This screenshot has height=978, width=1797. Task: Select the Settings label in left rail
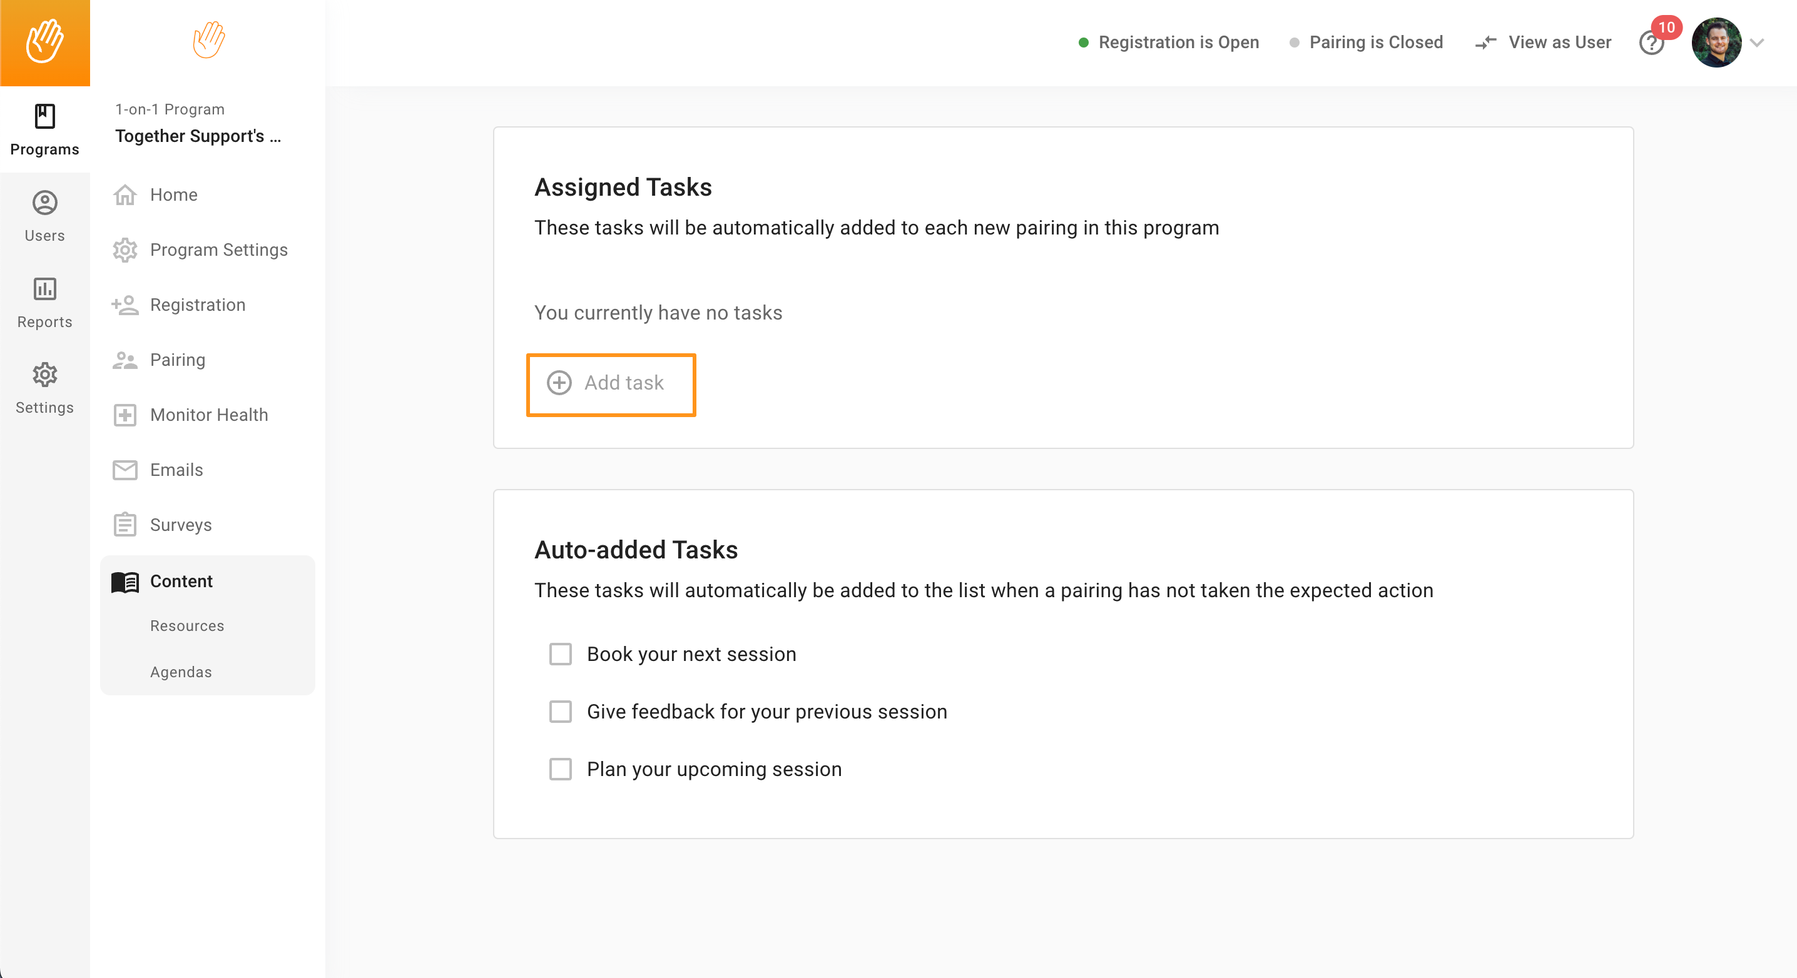pyautogui.click(x=44, y=408)
